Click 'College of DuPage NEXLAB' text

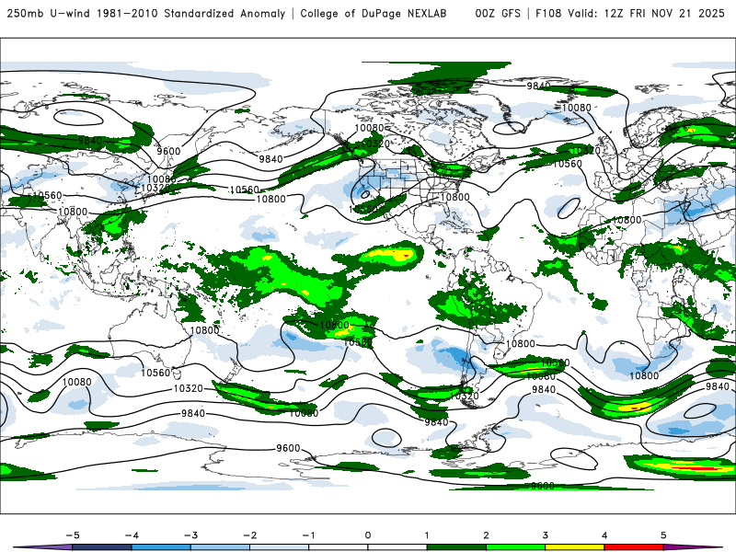[x=374, y=13]
